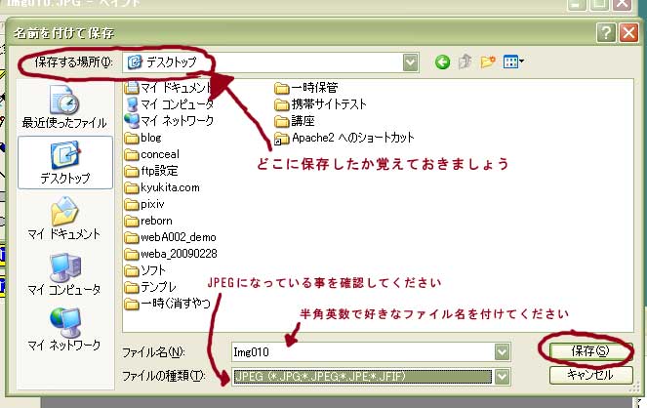Select the Apache2 へのショートカット item
647x408 pixels.
point(344,138)
